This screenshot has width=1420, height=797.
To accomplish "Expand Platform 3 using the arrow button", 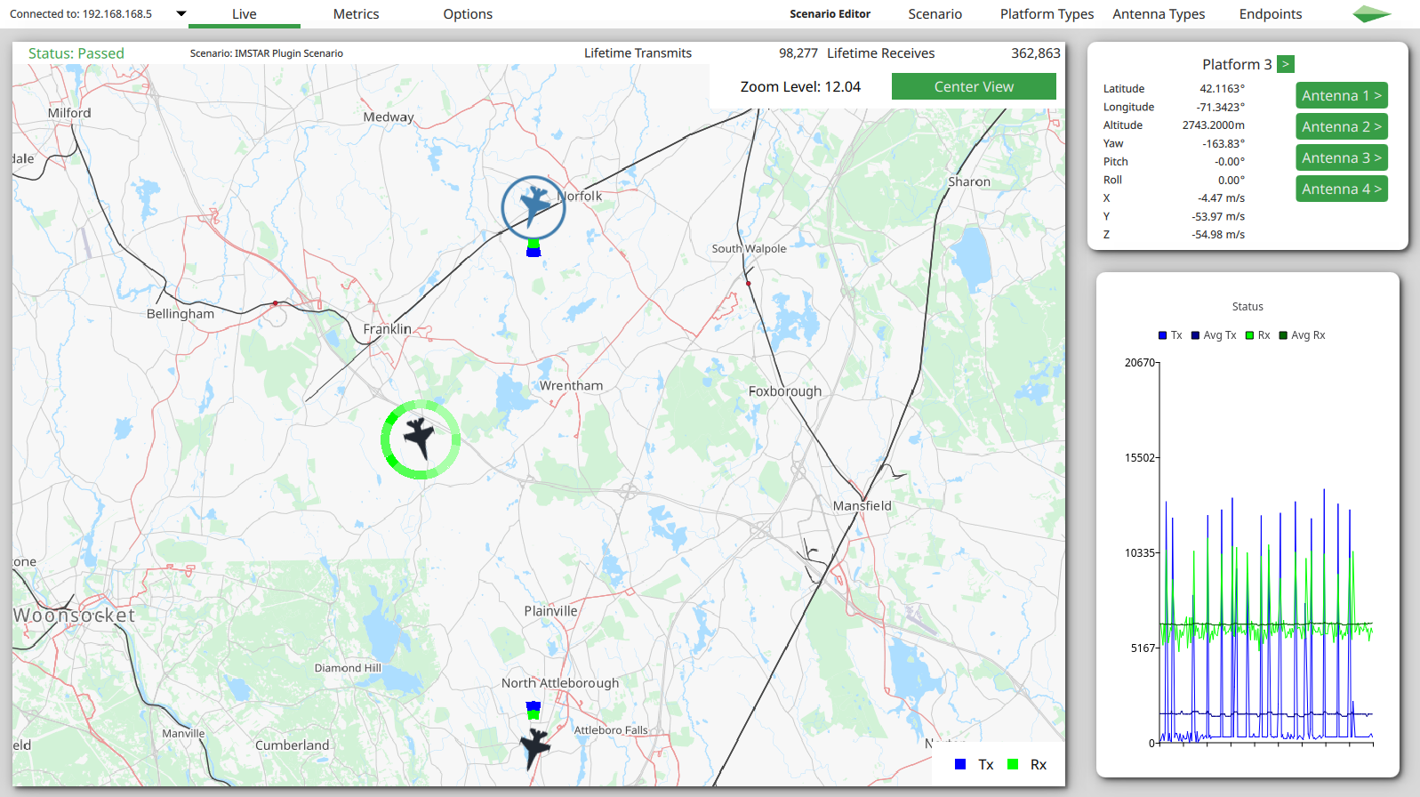I will pos(1285,64).
